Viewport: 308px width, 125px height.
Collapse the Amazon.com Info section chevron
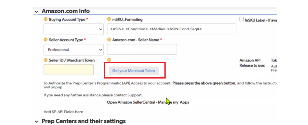pos(36,12)
